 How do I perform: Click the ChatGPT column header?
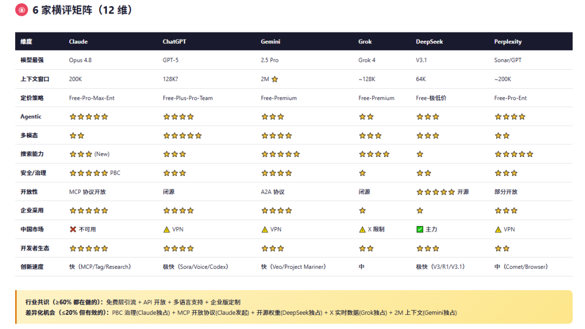(174, 42)
